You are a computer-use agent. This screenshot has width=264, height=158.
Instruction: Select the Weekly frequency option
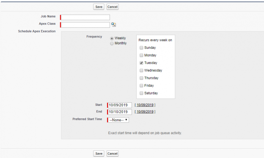click(112, 38)
